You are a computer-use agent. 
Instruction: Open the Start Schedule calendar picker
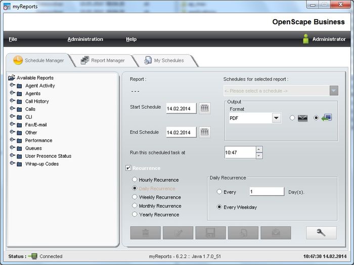[204, 108]
